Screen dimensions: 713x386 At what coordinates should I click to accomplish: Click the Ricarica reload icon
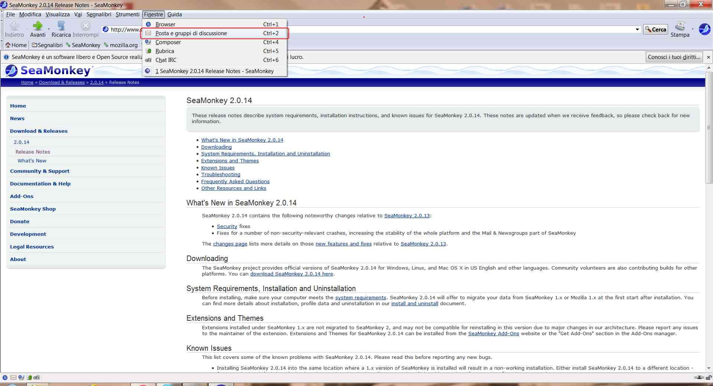61,26
